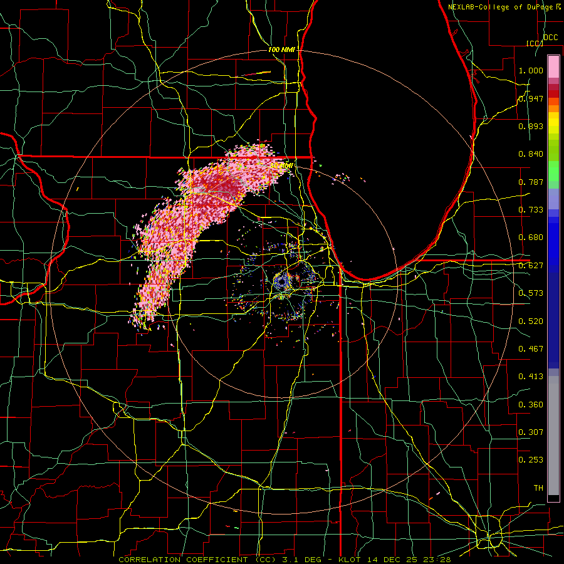The height and width of the screenshot is (564, 564).
Task: Pick the pink band atop the color scale
Action: 553,66
